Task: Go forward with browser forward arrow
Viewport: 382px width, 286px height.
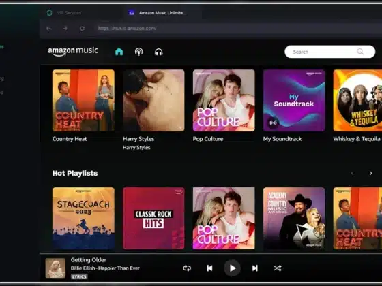Action: [x=65, y=29]
